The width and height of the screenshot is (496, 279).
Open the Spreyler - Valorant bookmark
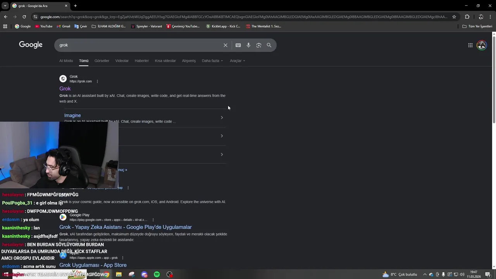[146, 26]
